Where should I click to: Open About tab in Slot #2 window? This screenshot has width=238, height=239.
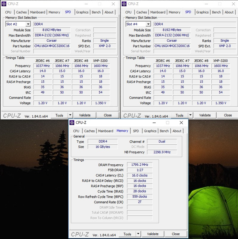pyautogui.click(x=109, y=12)
